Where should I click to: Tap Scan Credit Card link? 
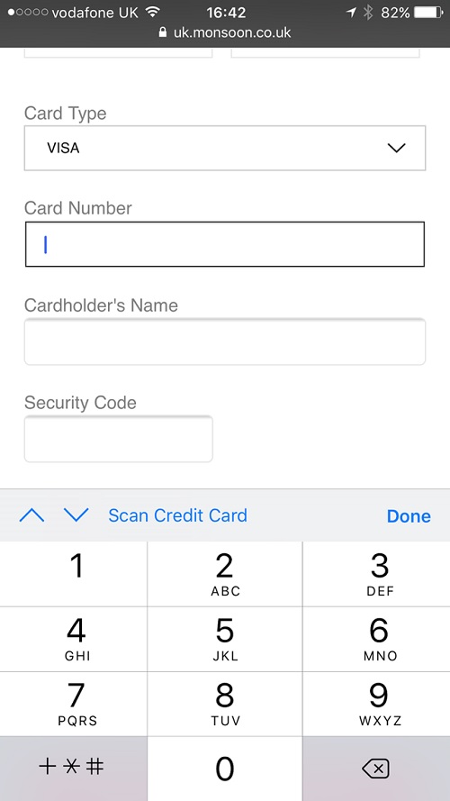(177, 515)
